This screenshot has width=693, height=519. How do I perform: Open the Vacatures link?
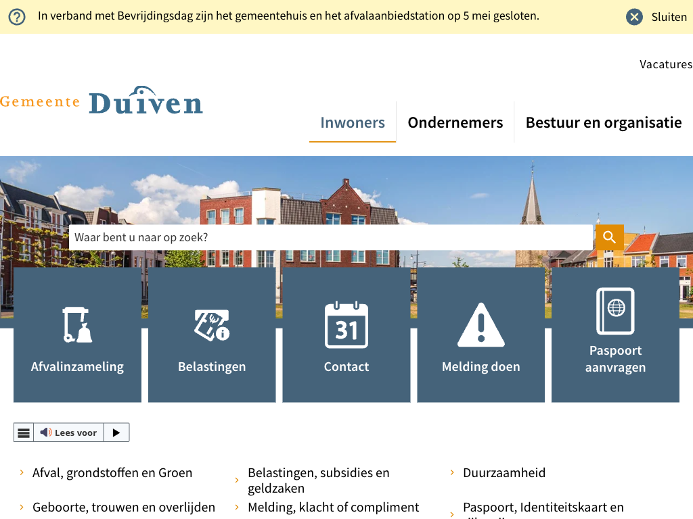[666, 64]
